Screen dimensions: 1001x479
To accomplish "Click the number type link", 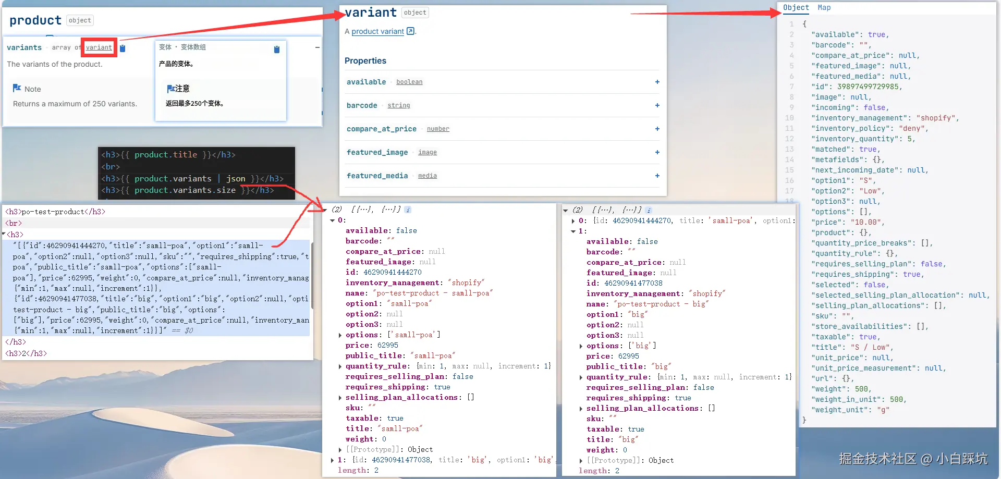I will [438, 129].
